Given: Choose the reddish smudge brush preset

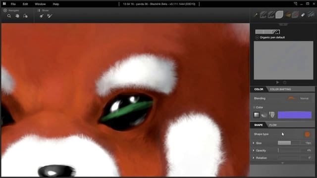Looking at the screenshot, I should click(295, 15).
